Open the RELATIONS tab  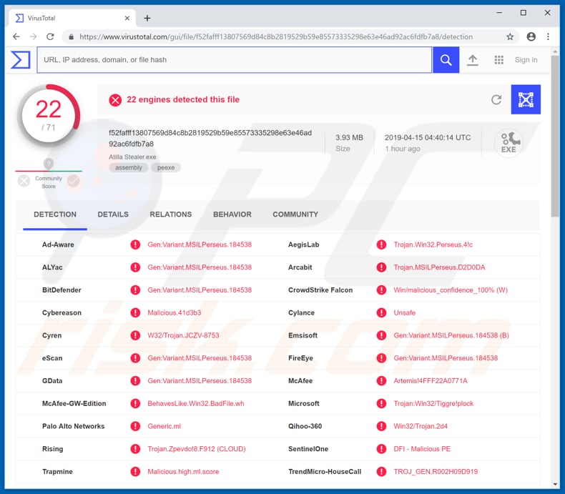point(171,214)
